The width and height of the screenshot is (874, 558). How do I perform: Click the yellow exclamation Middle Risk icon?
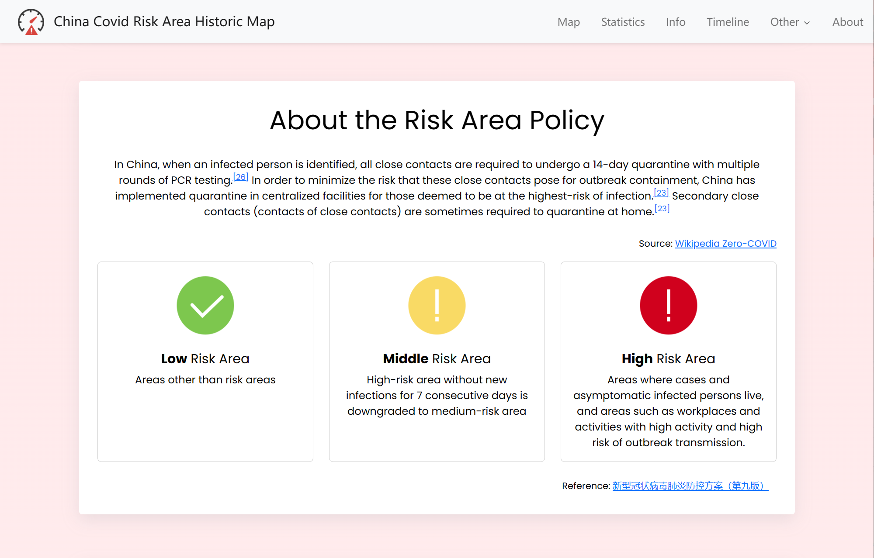tap(437, 305)
